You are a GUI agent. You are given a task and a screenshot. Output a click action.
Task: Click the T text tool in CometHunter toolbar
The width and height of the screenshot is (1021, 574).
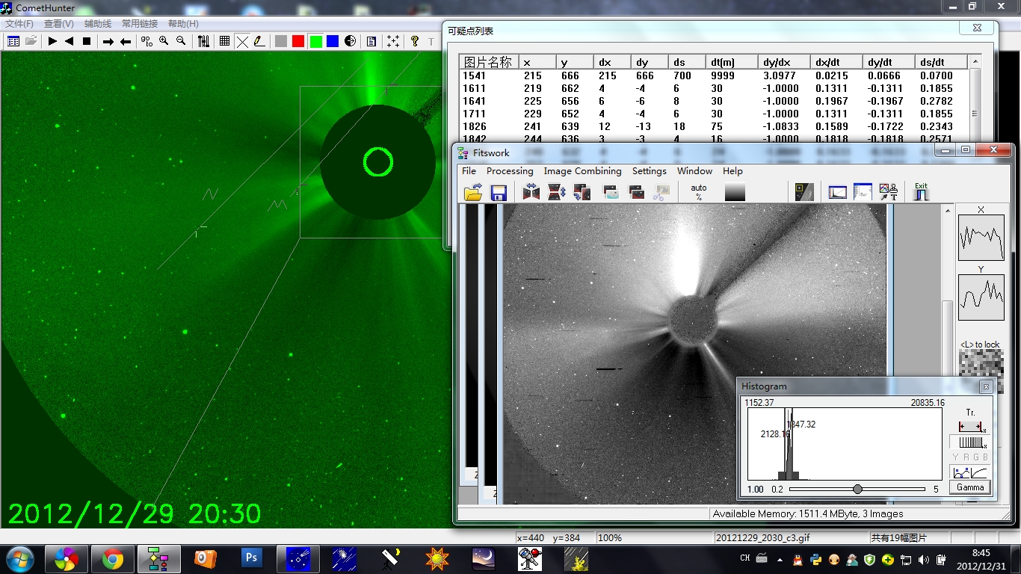point(431,41)
